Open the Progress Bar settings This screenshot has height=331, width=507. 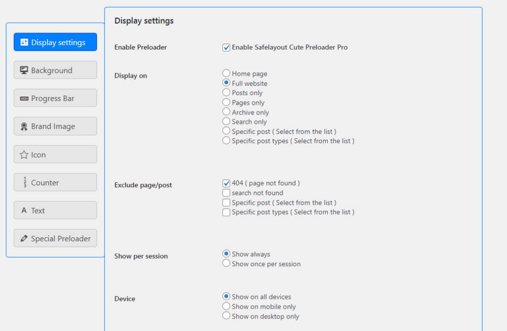tap(55, 98)
